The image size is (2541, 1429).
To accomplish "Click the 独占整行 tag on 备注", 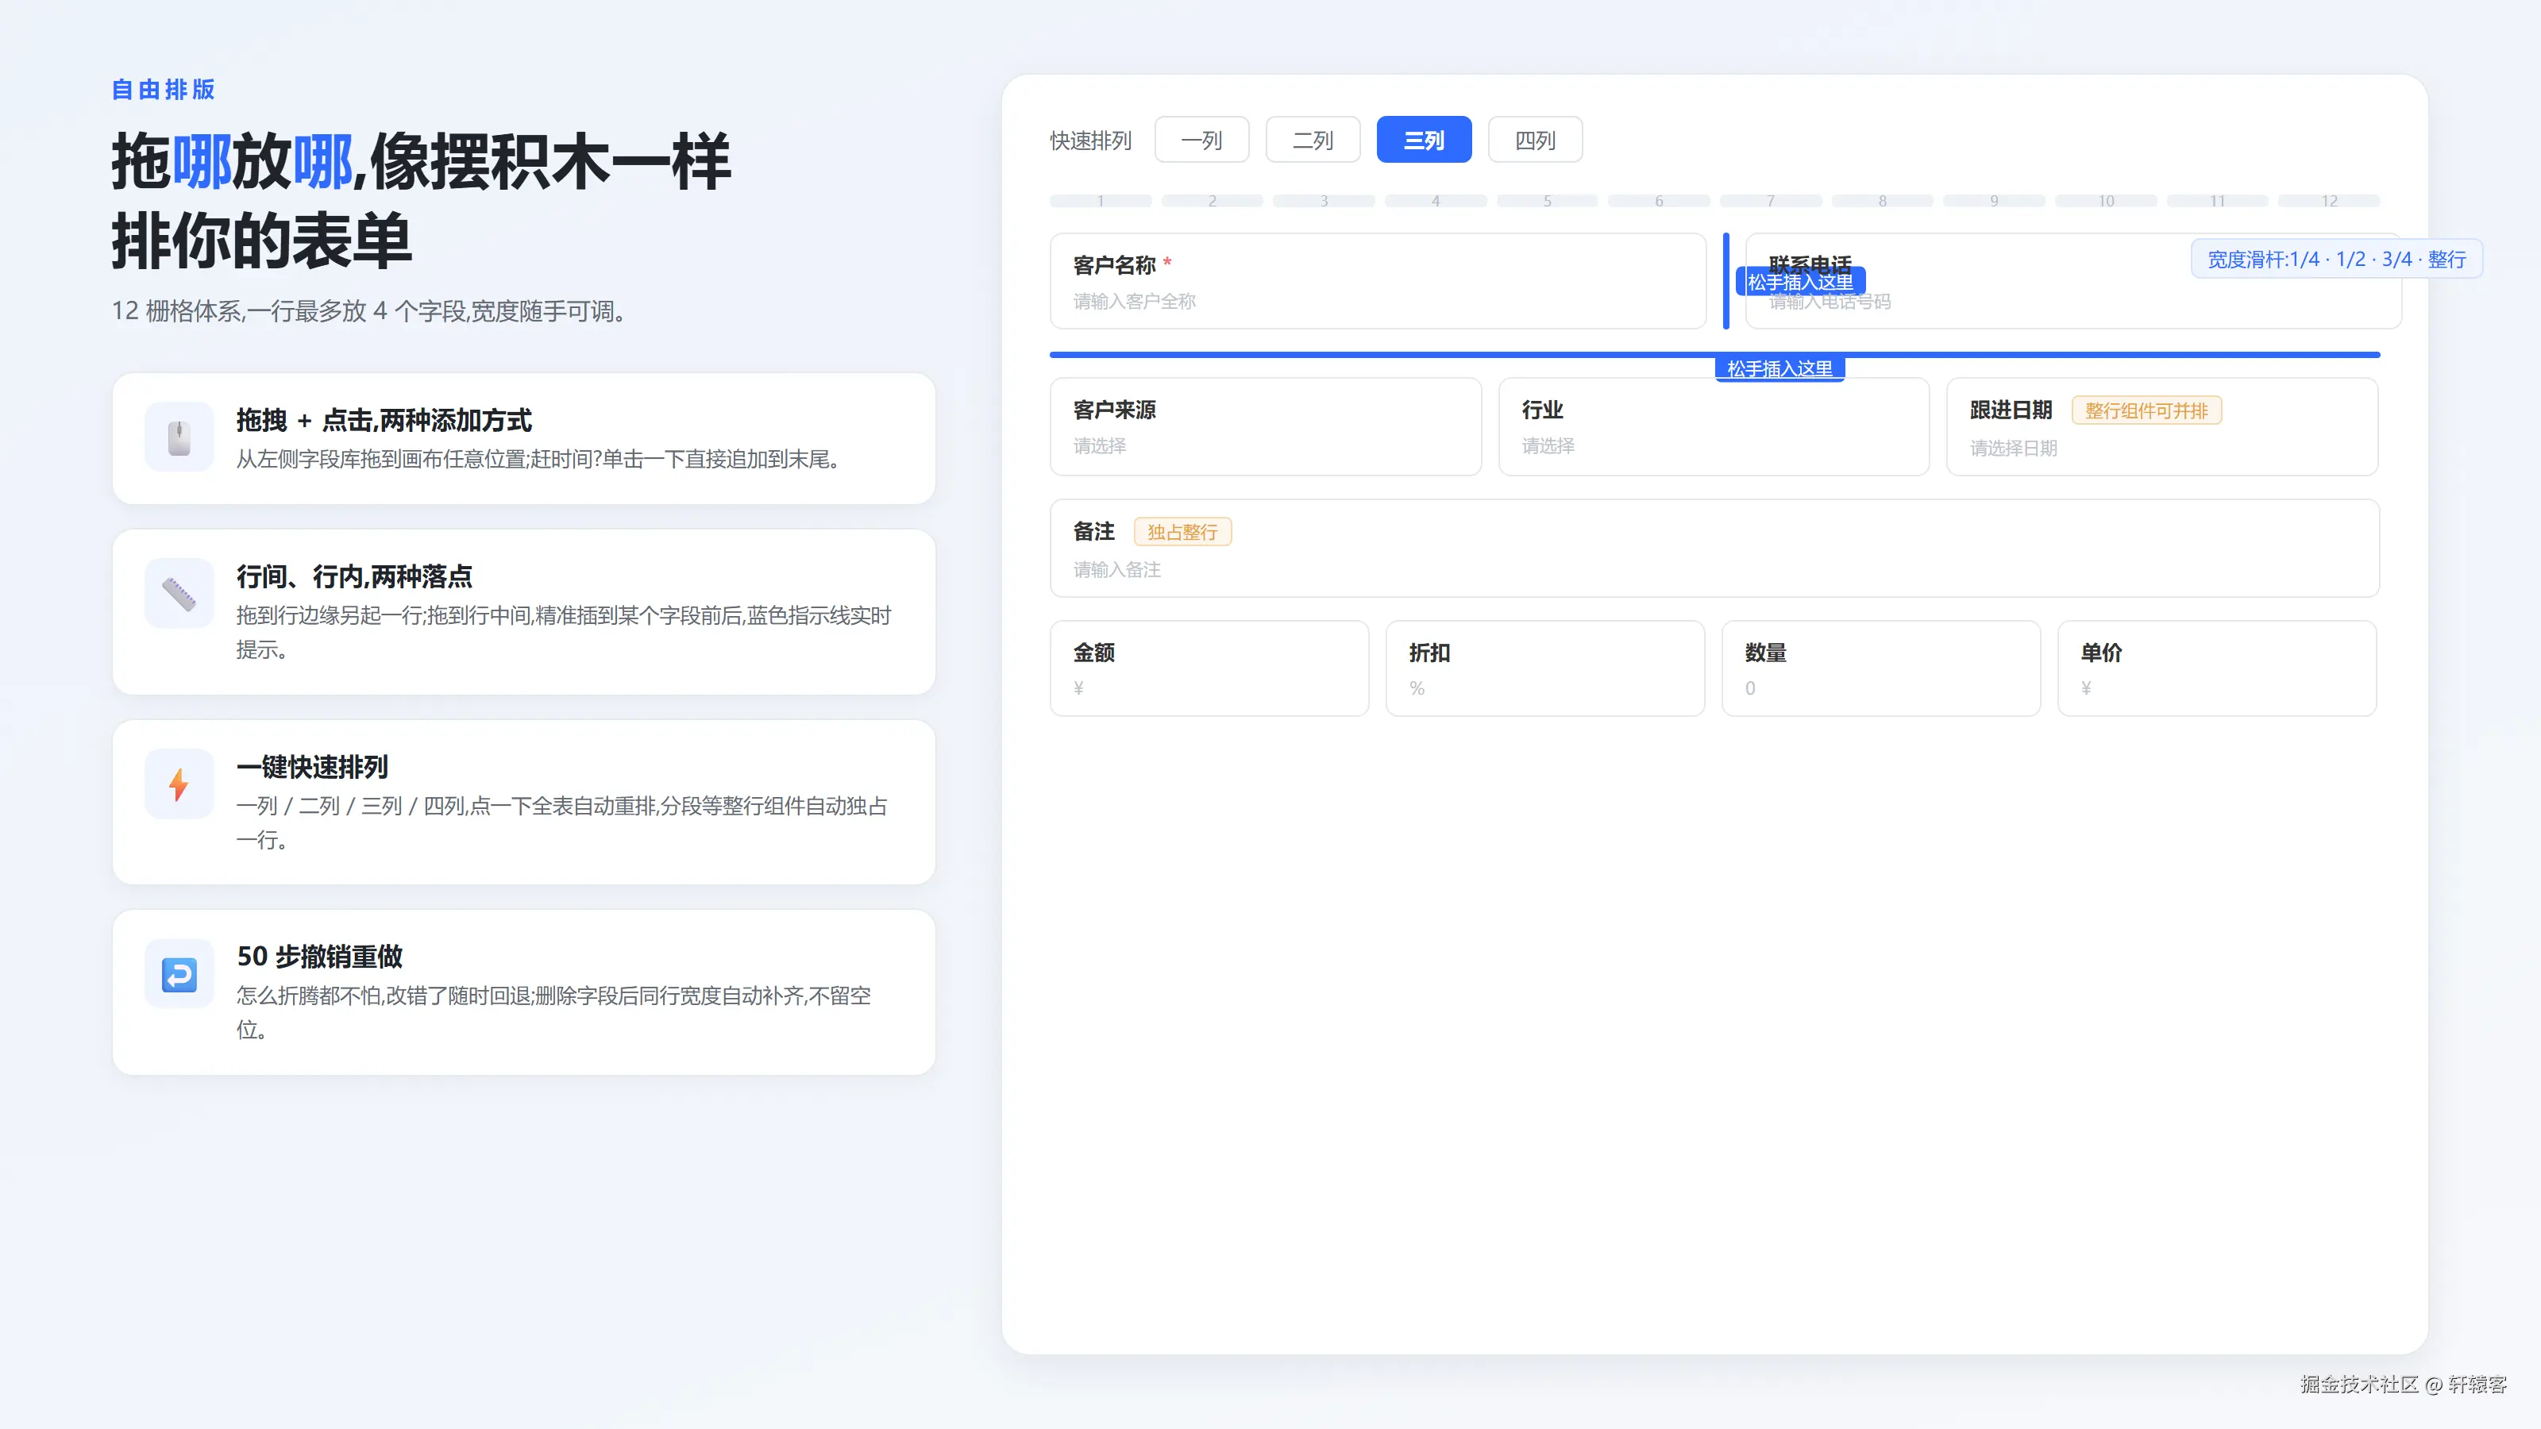I will (x=1182, y=533).
